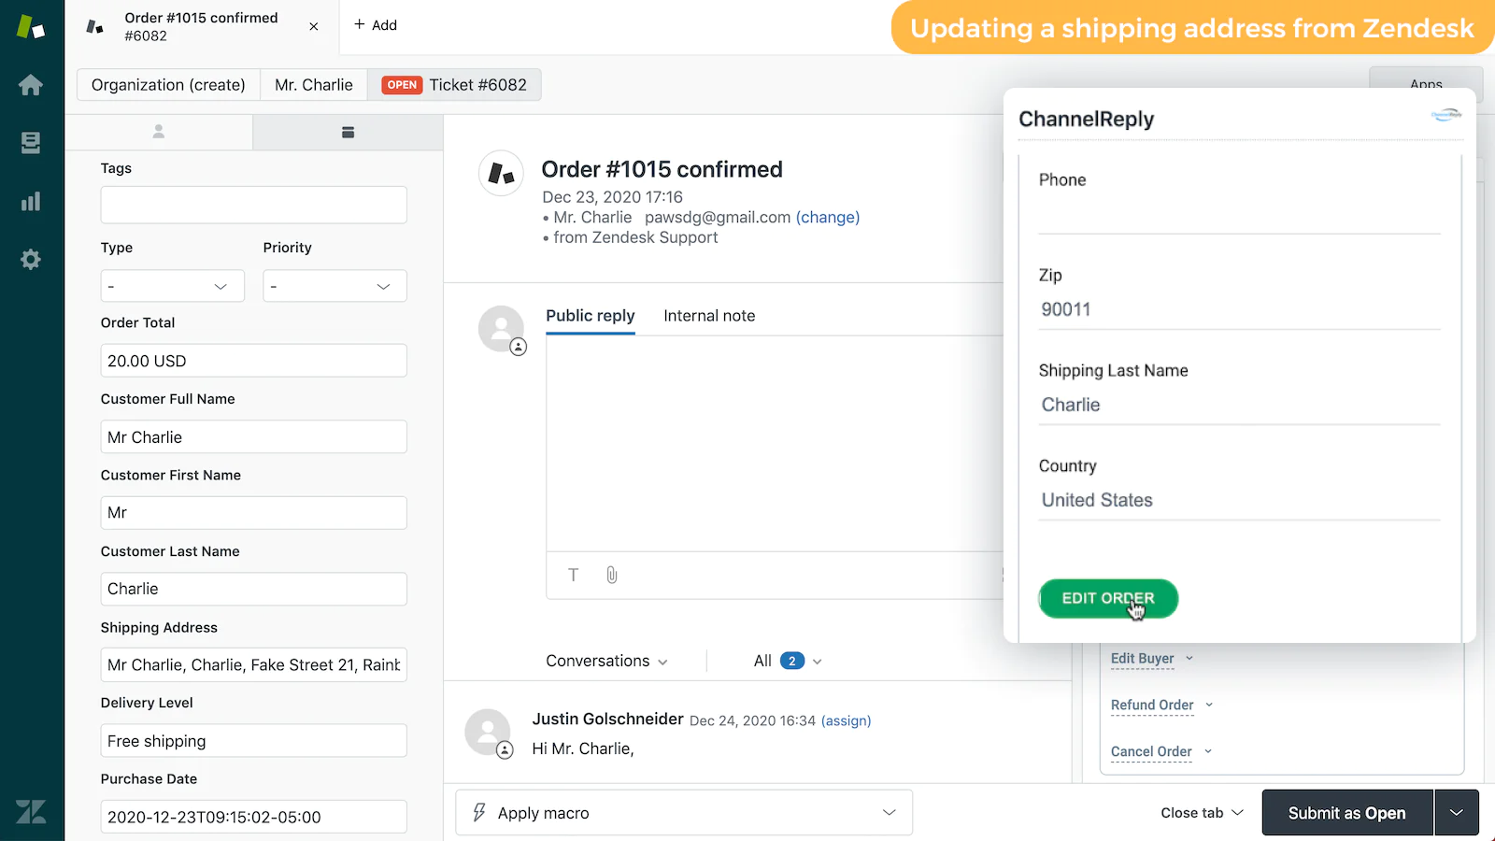The image size is (1495, 841).
Task: Expand the Submit status arrow menu
Action: click(x=1457, y=813)
